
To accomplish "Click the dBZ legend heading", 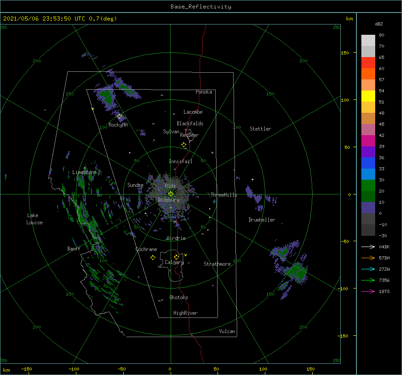I will 379,24.
